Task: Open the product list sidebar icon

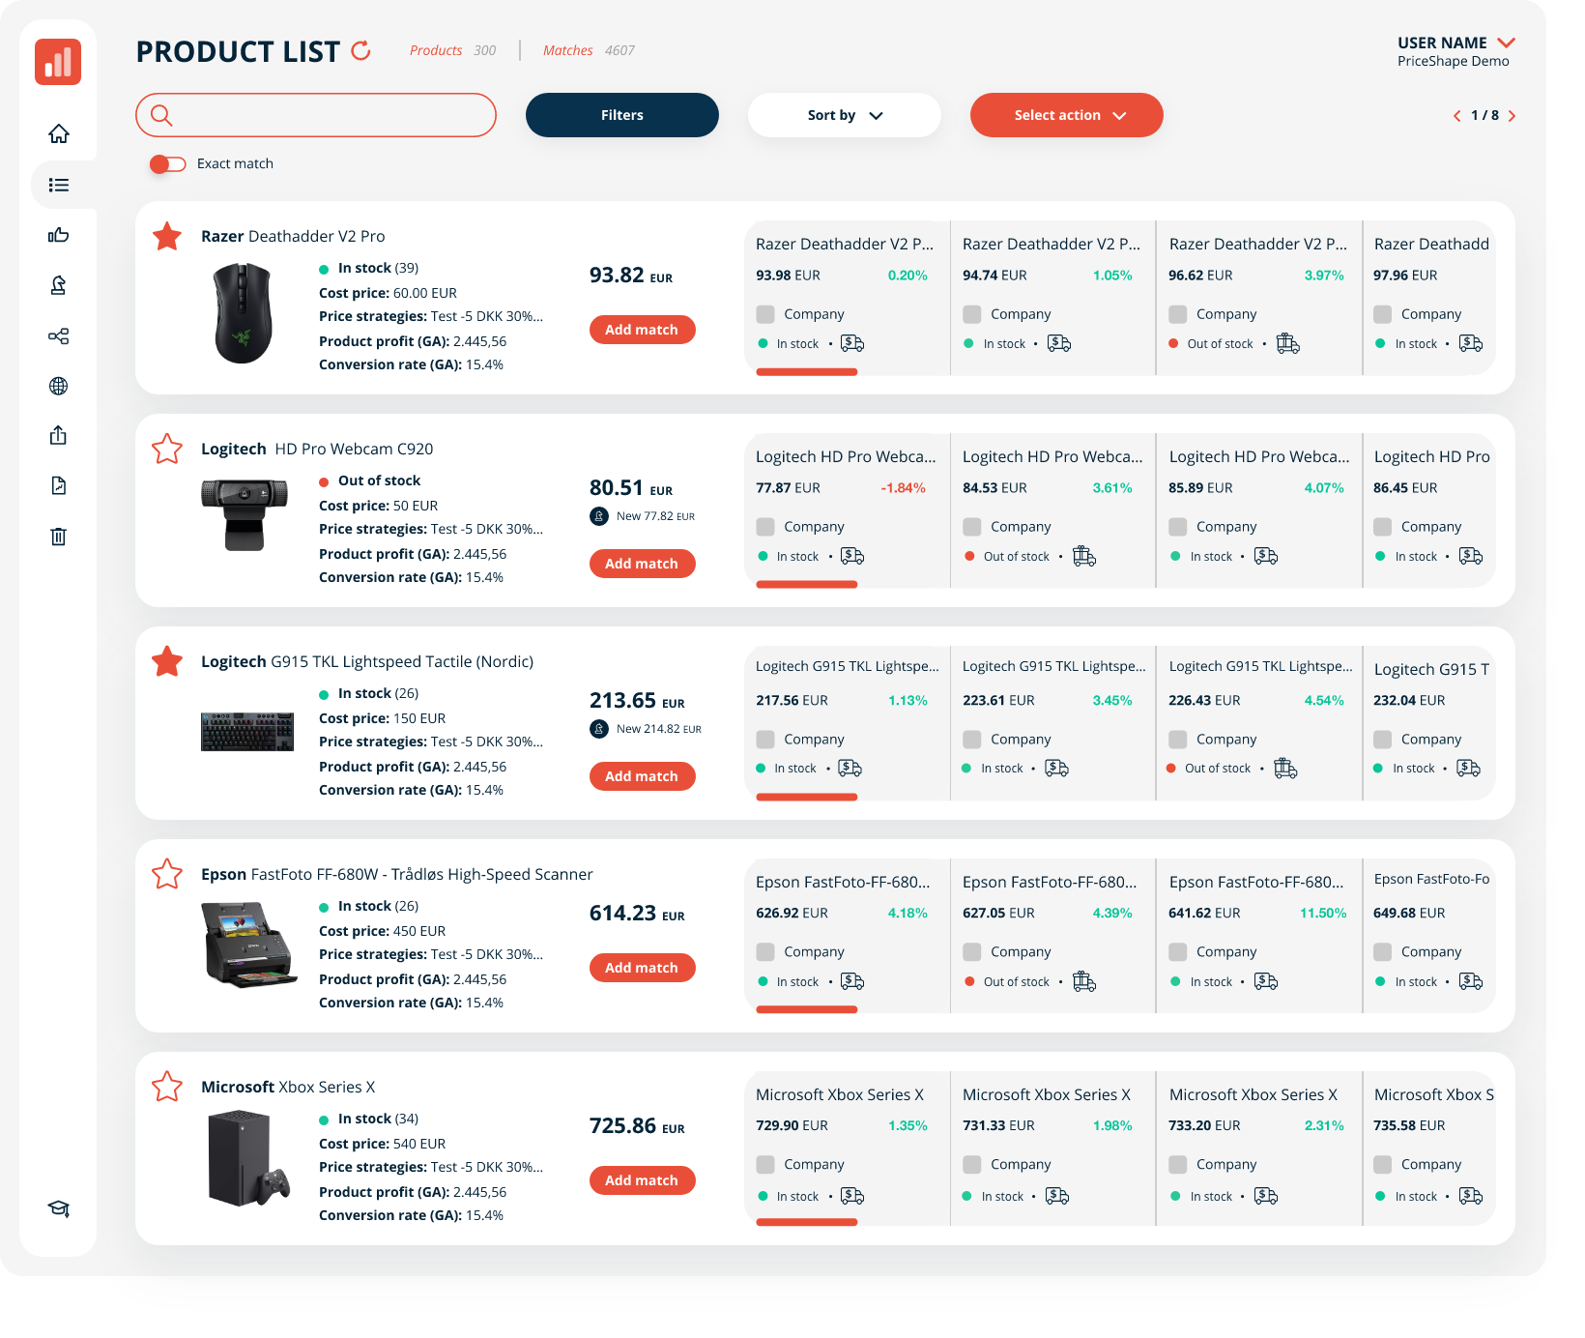Action: [x=59, y=185]
